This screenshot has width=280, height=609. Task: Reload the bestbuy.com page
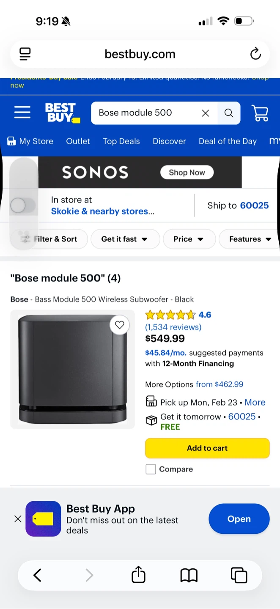255,54
